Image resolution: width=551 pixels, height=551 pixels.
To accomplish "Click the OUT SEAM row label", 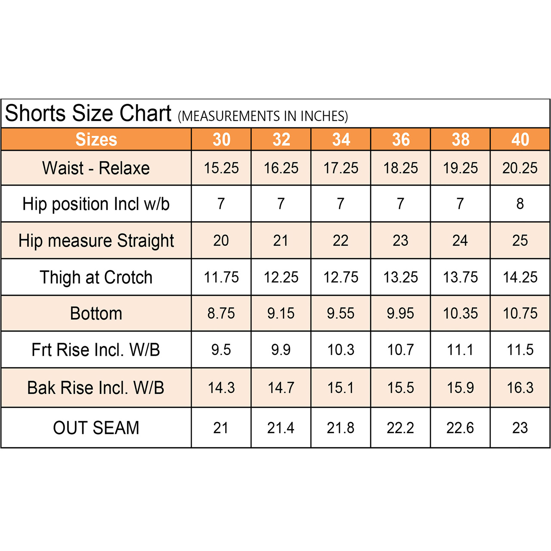I will tap(96, 428).
